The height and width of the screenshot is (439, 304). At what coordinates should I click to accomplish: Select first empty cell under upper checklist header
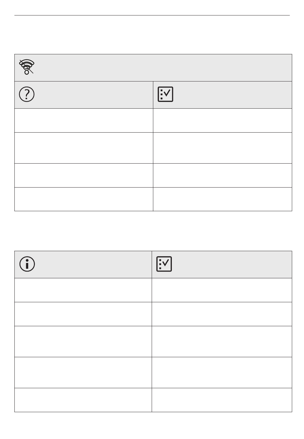[223, 120]
